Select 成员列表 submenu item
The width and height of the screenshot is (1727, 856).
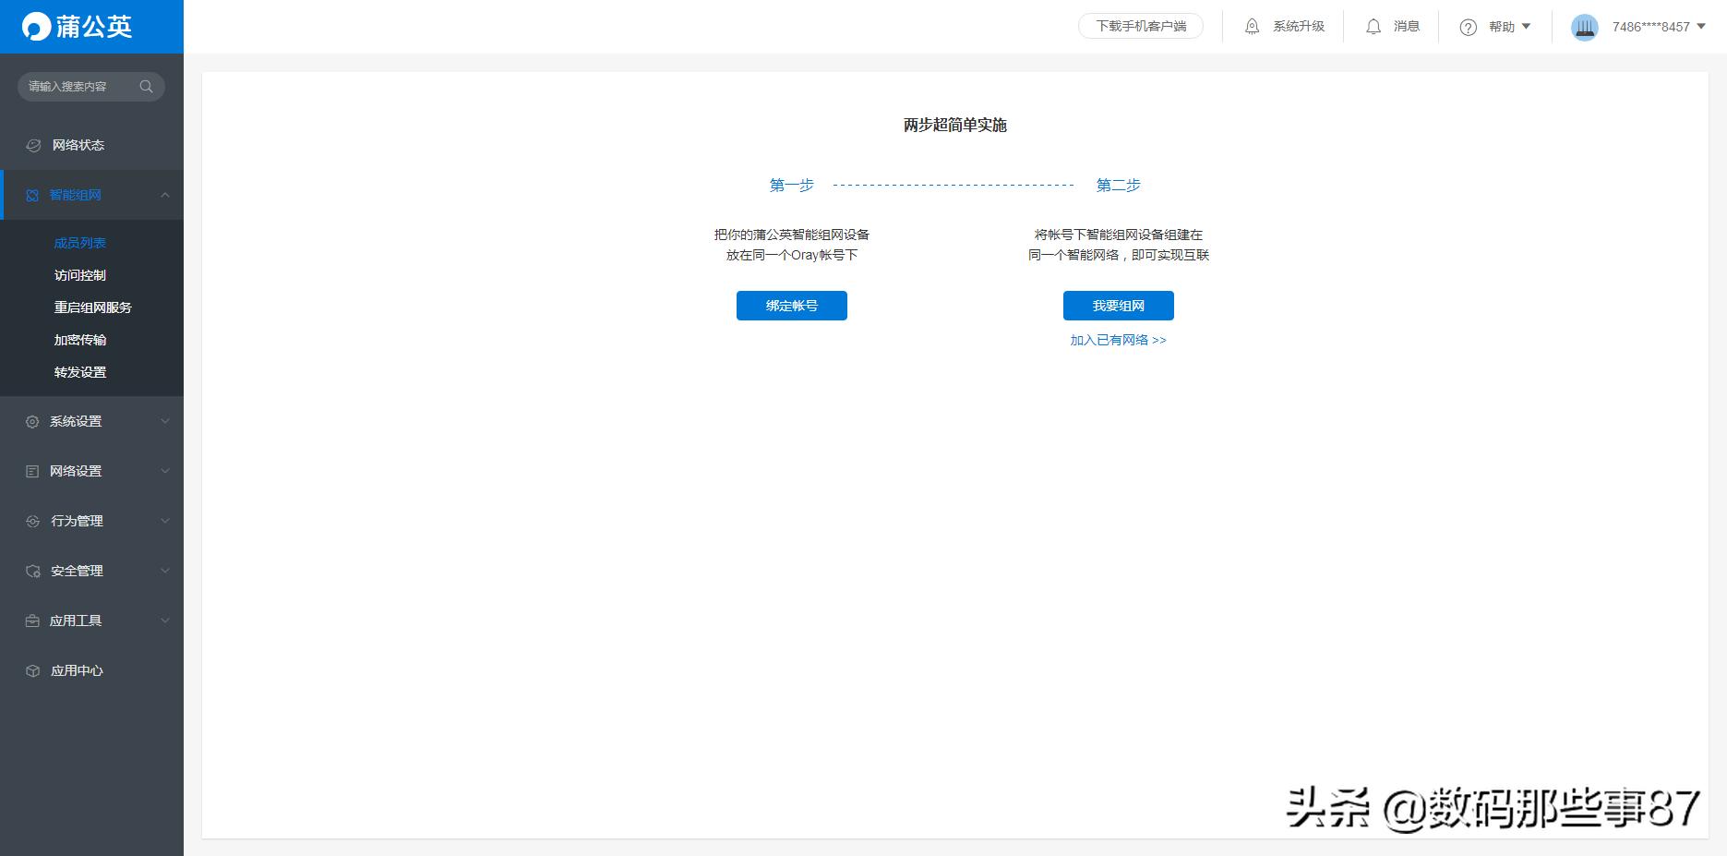pyautogui.click(x=80, y=243)
